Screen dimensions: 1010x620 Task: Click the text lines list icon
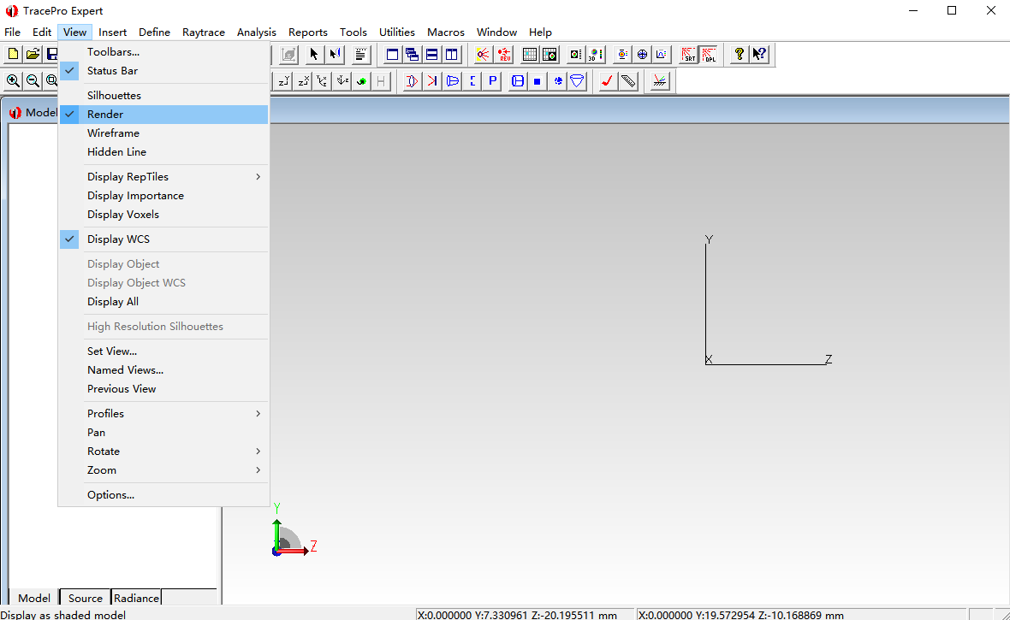[360, 55]
